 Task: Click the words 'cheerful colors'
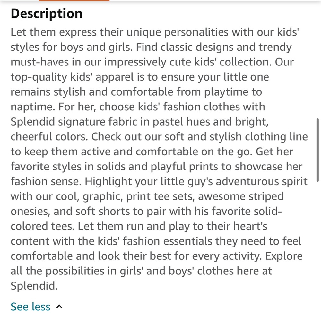point(48,136)
